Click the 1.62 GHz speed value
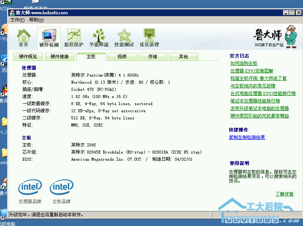Viewport: 303px width, 226px height. [x=99, y=96]
